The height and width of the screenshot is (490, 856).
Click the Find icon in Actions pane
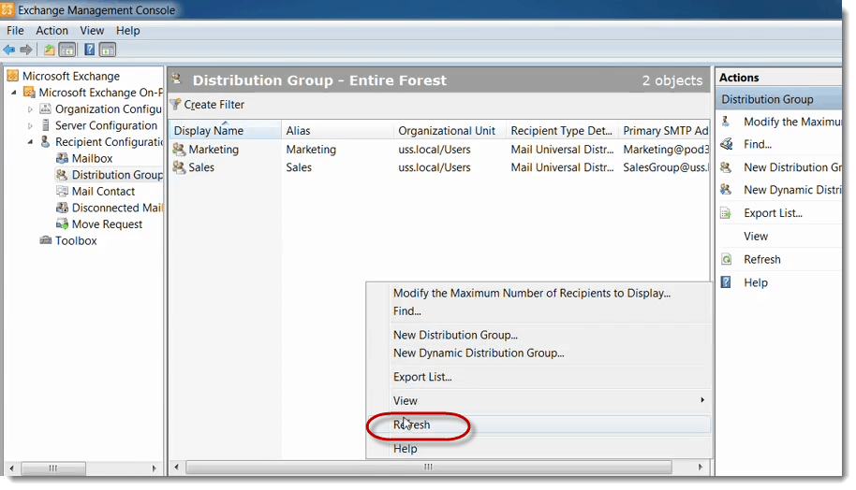[x=727, y=144]
